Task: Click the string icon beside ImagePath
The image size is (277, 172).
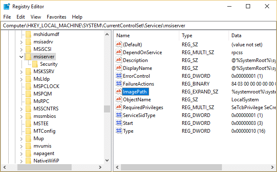Action: pos(119,92)
